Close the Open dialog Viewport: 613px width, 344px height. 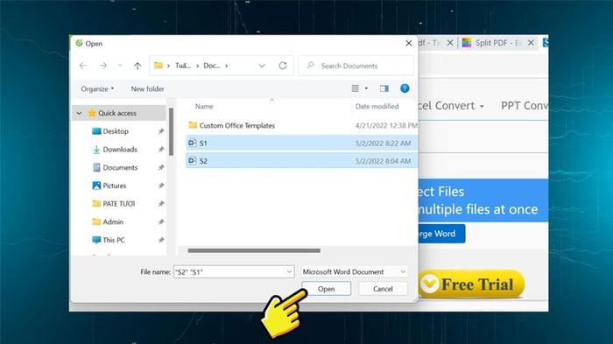(x=409, y=44)
